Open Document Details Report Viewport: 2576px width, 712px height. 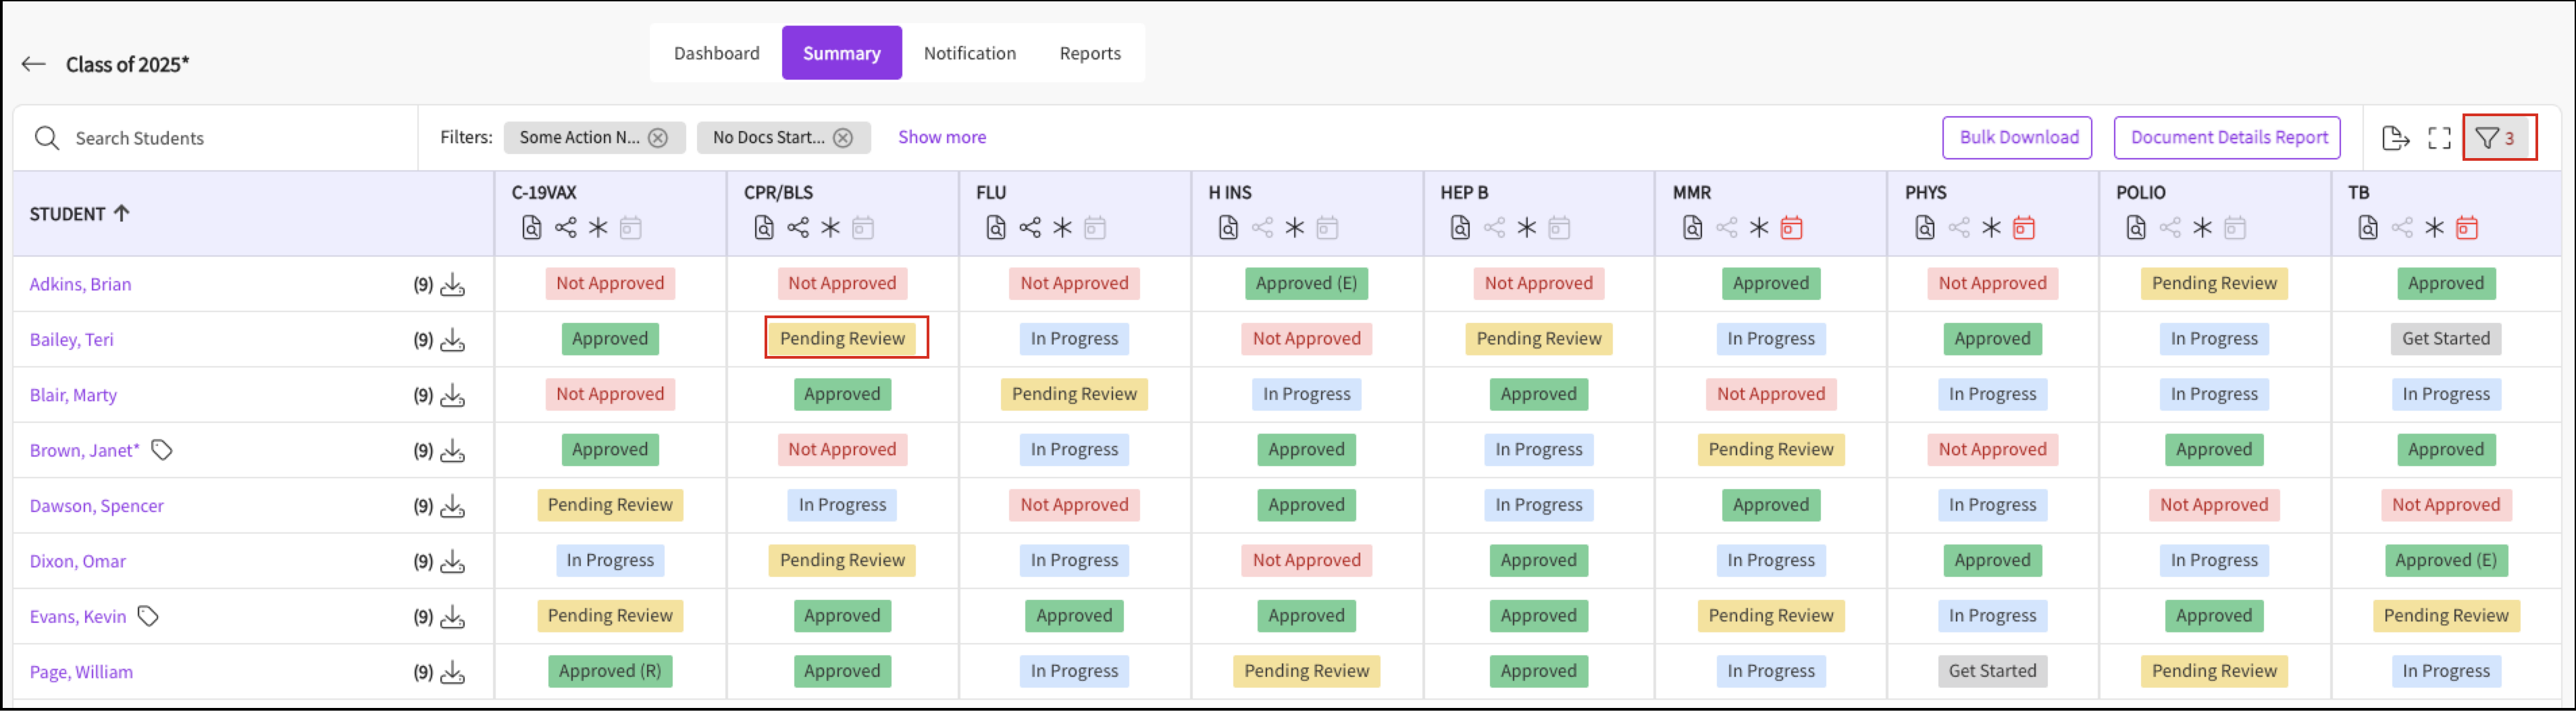(x=2227, y=138)
